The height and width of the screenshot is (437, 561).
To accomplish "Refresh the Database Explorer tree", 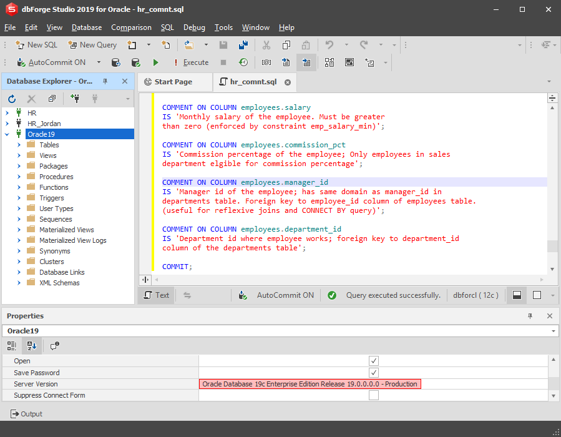I will [x=12, y=99].
